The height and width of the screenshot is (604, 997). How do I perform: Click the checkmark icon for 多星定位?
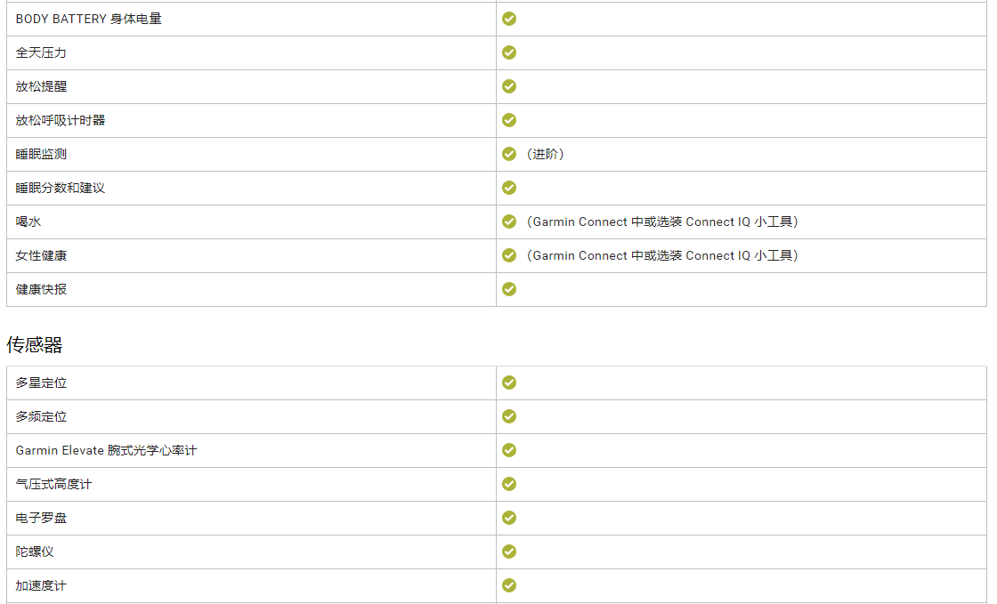pyautogui.click(x=509, y=383)
